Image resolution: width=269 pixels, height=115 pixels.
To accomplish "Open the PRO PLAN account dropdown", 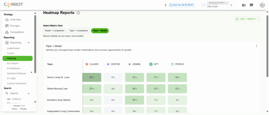I will (x=217, y=5).
